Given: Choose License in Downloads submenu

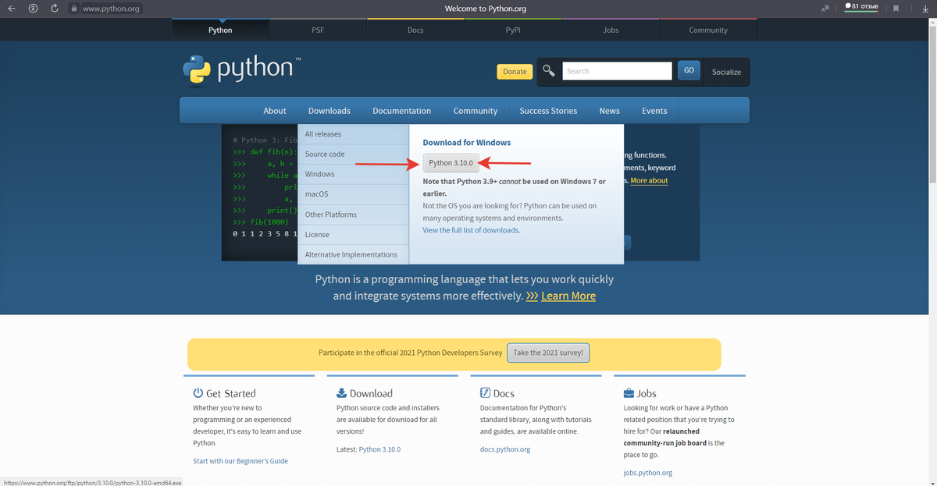Looking at the screenshot, I should (353, 235).
